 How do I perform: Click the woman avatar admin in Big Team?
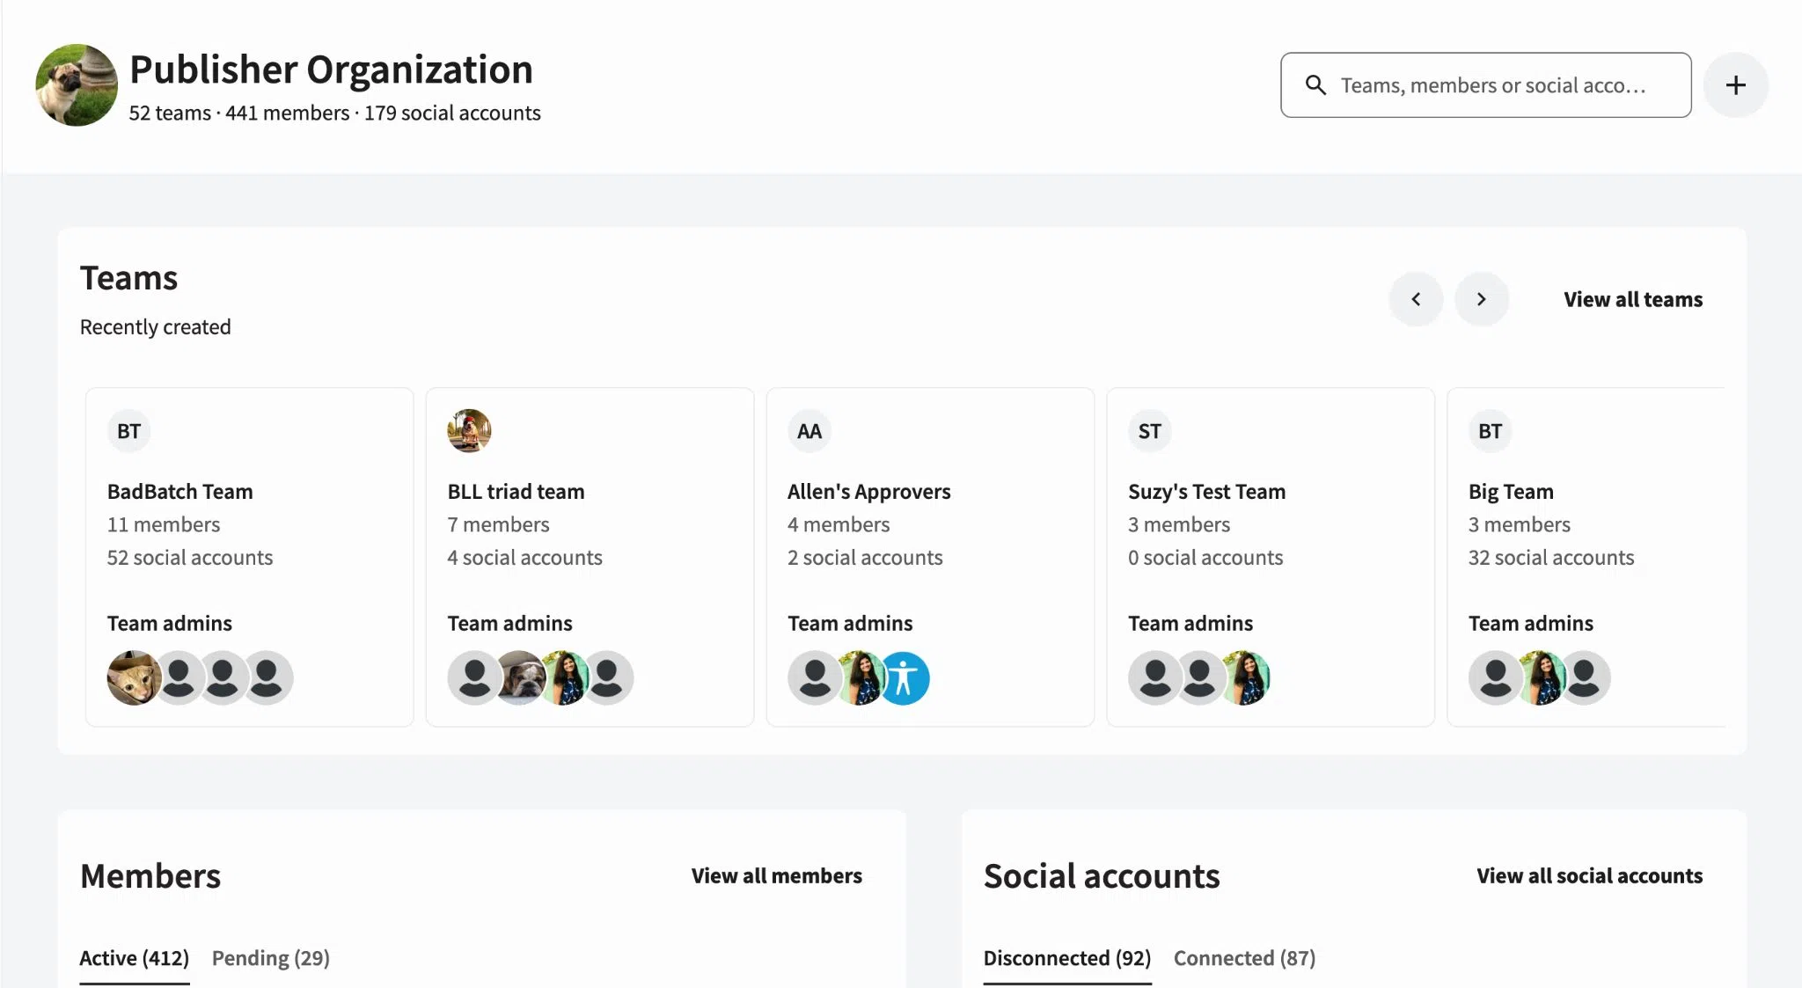tap(1540, 678)
